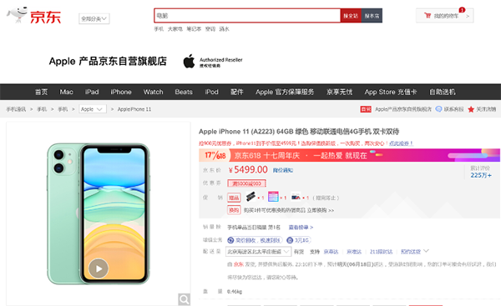Click the pink calendar gift thumbnail

[x=273, y=197]
